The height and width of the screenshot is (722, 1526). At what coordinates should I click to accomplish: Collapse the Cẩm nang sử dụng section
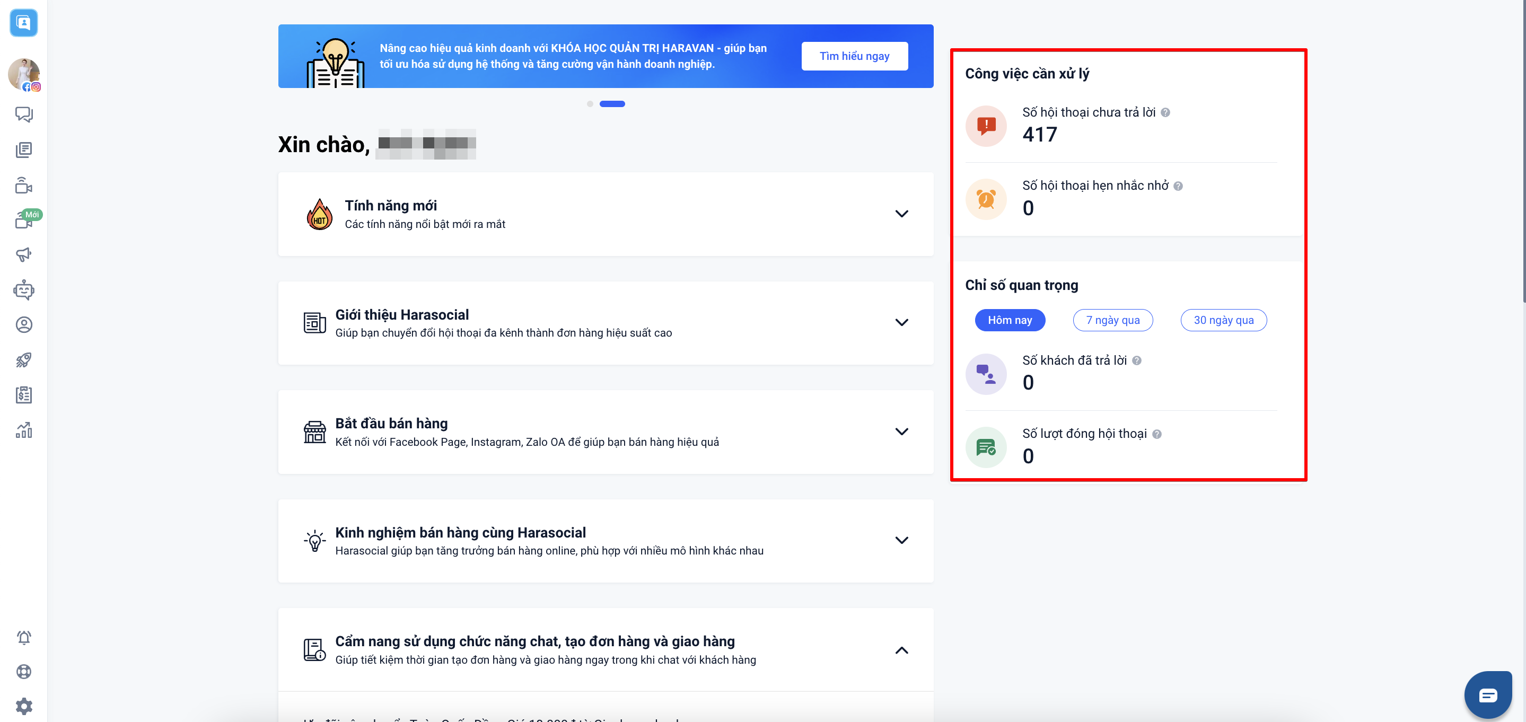coord(901,650)
